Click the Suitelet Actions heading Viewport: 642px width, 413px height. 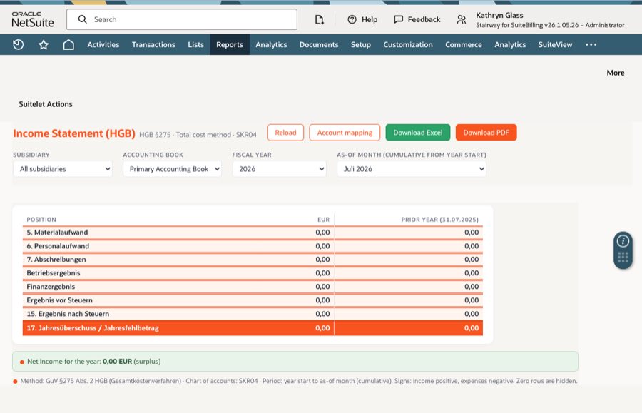[46, 104]
